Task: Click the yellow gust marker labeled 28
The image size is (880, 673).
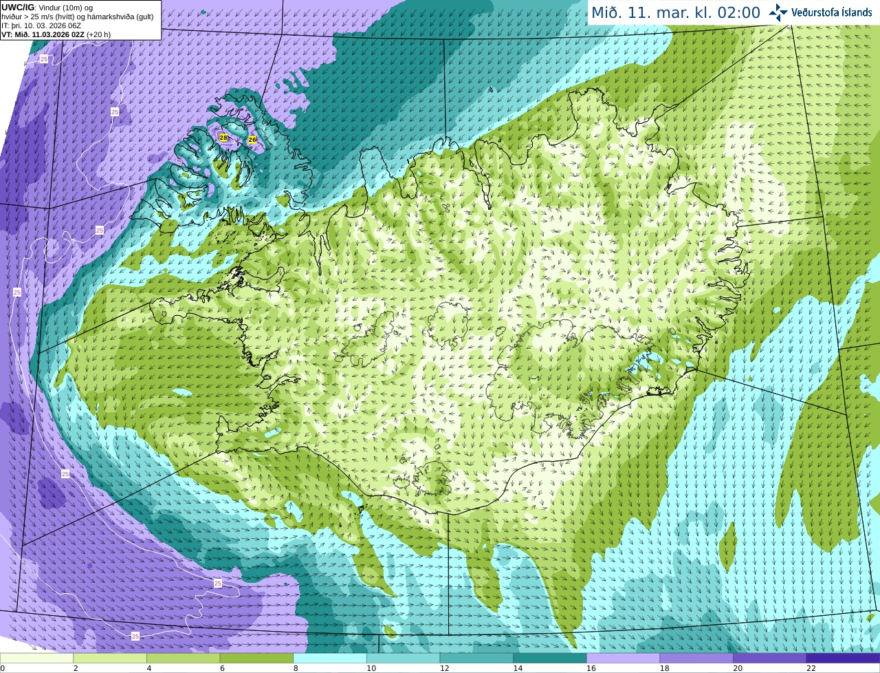Action: (x=223, y=138)
